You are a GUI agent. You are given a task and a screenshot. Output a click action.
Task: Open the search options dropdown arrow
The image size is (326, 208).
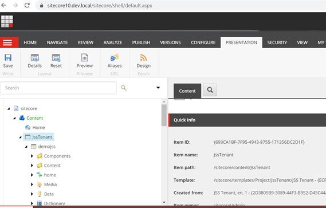(x=158, y=88)
